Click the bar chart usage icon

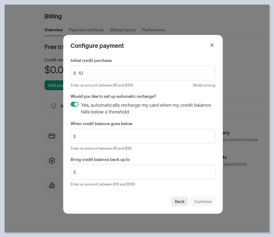coord(52,185)
